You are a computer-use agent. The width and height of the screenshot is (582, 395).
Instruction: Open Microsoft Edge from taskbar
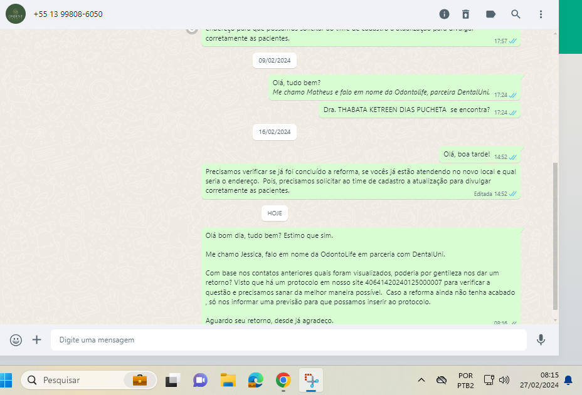[x=255, y=380]
